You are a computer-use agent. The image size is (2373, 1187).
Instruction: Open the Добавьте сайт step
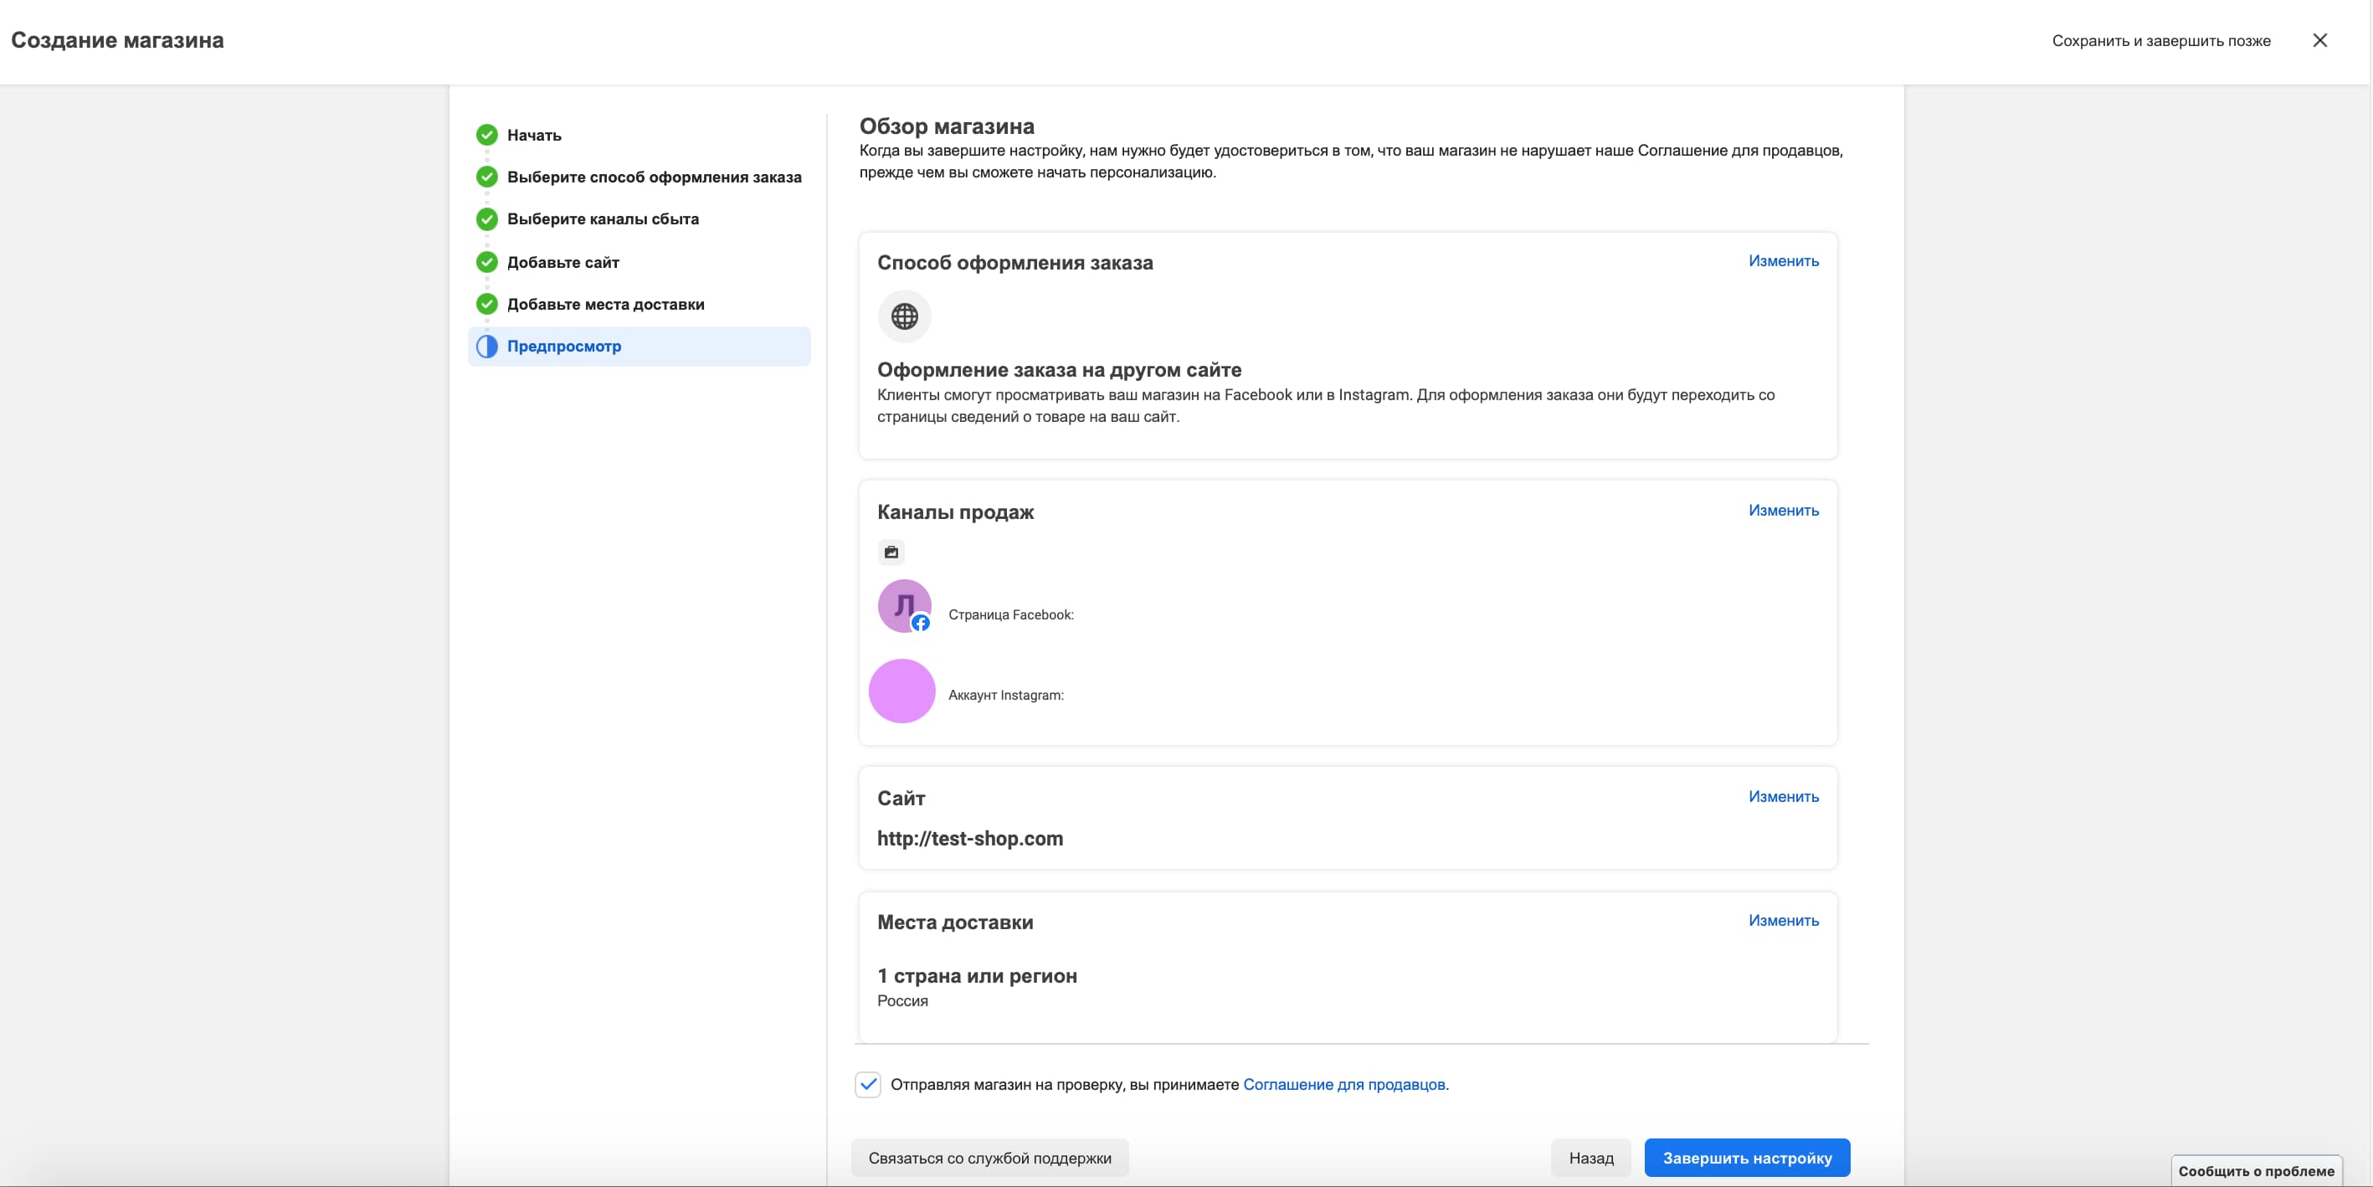click(x=562, y=262)
